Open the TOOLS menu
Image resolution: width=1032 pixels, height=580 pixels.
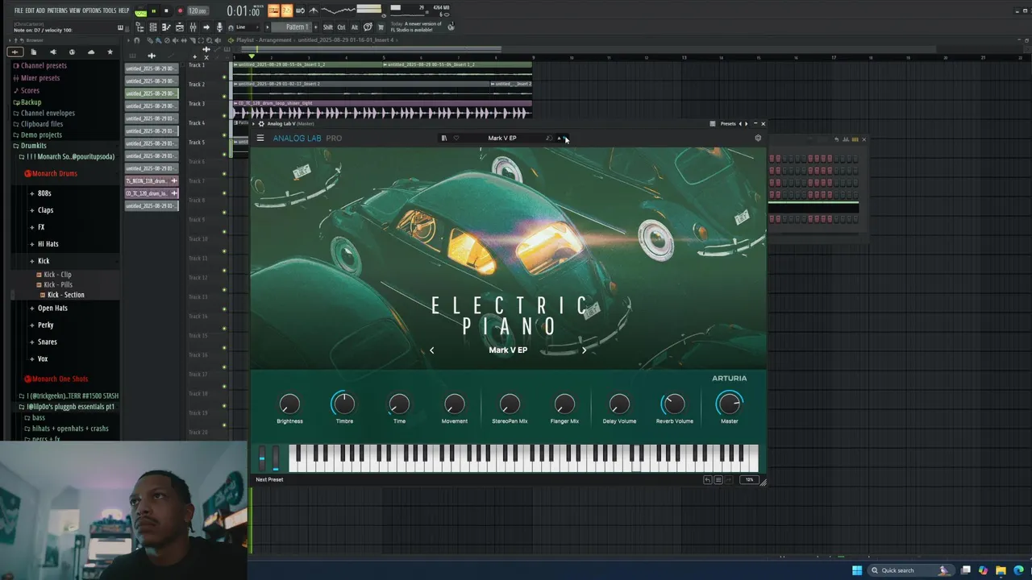109,10
